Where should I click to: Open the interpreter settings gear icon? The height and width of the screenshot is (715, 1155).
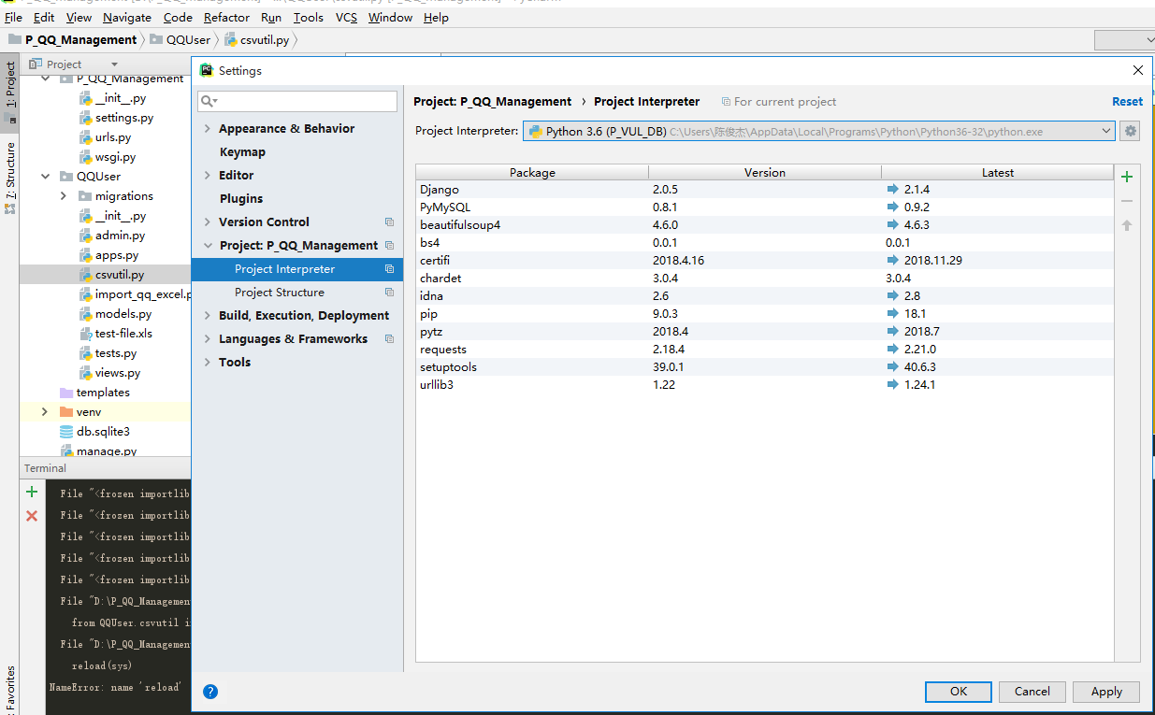pos(1131,132)
